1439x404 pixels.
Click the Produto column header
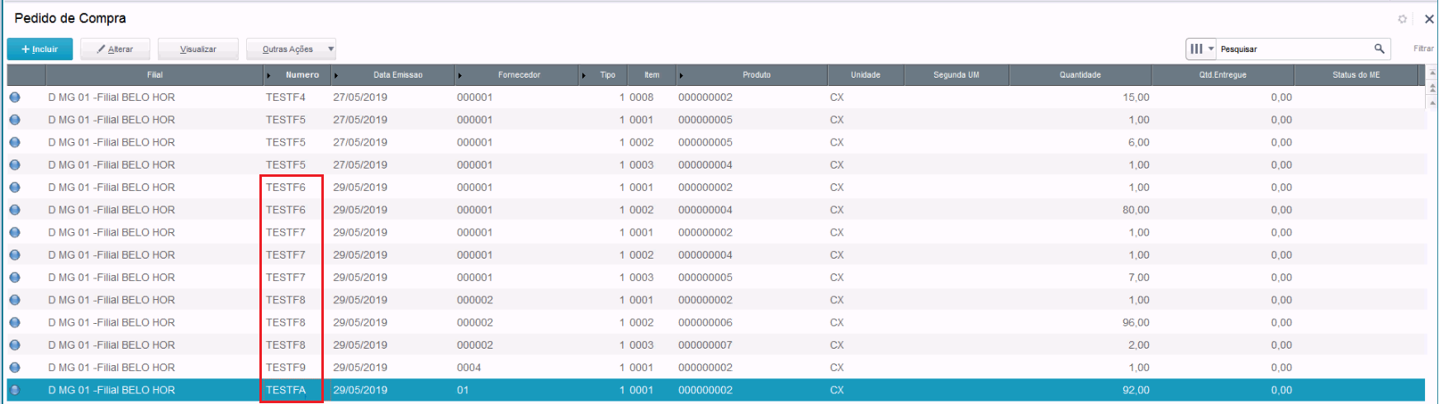coord(756,75)
